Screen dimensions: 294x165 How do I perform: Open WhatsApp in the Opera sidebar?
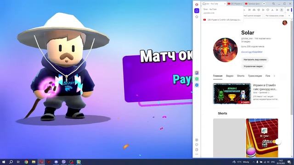point(197,79)
